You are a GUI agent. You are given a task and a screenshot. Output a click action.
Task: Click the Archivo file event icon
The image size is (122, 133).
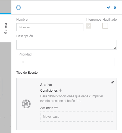point(26,104)
